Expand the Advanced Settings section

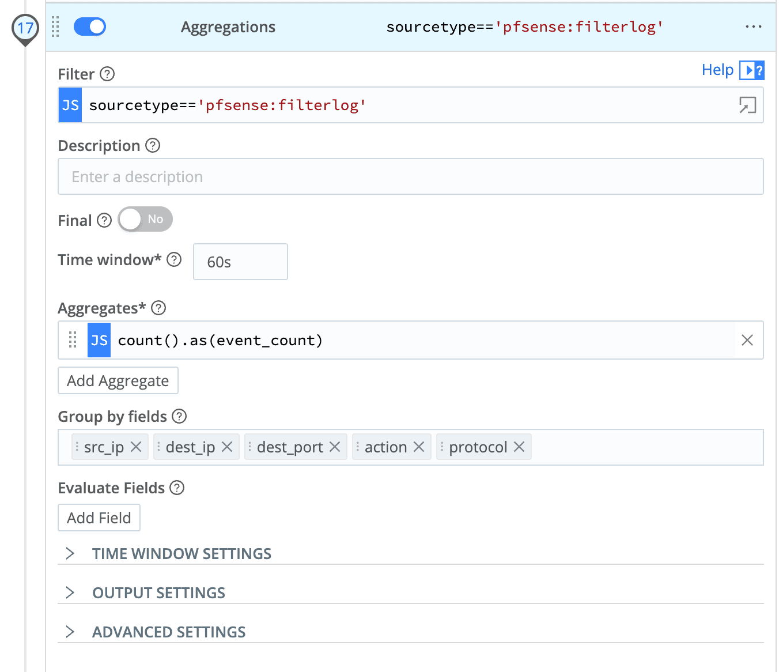tap(169, 632)
